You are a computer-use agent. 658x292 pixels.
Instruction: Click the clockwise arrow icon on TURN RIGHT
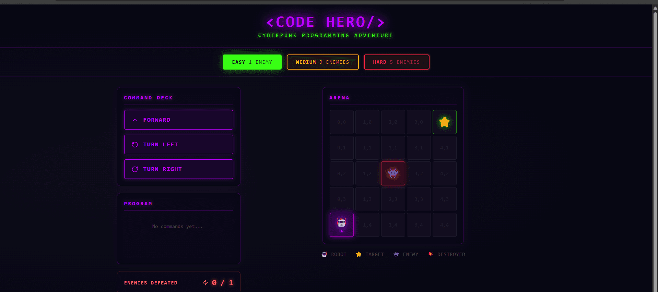(x=135, y=169)
